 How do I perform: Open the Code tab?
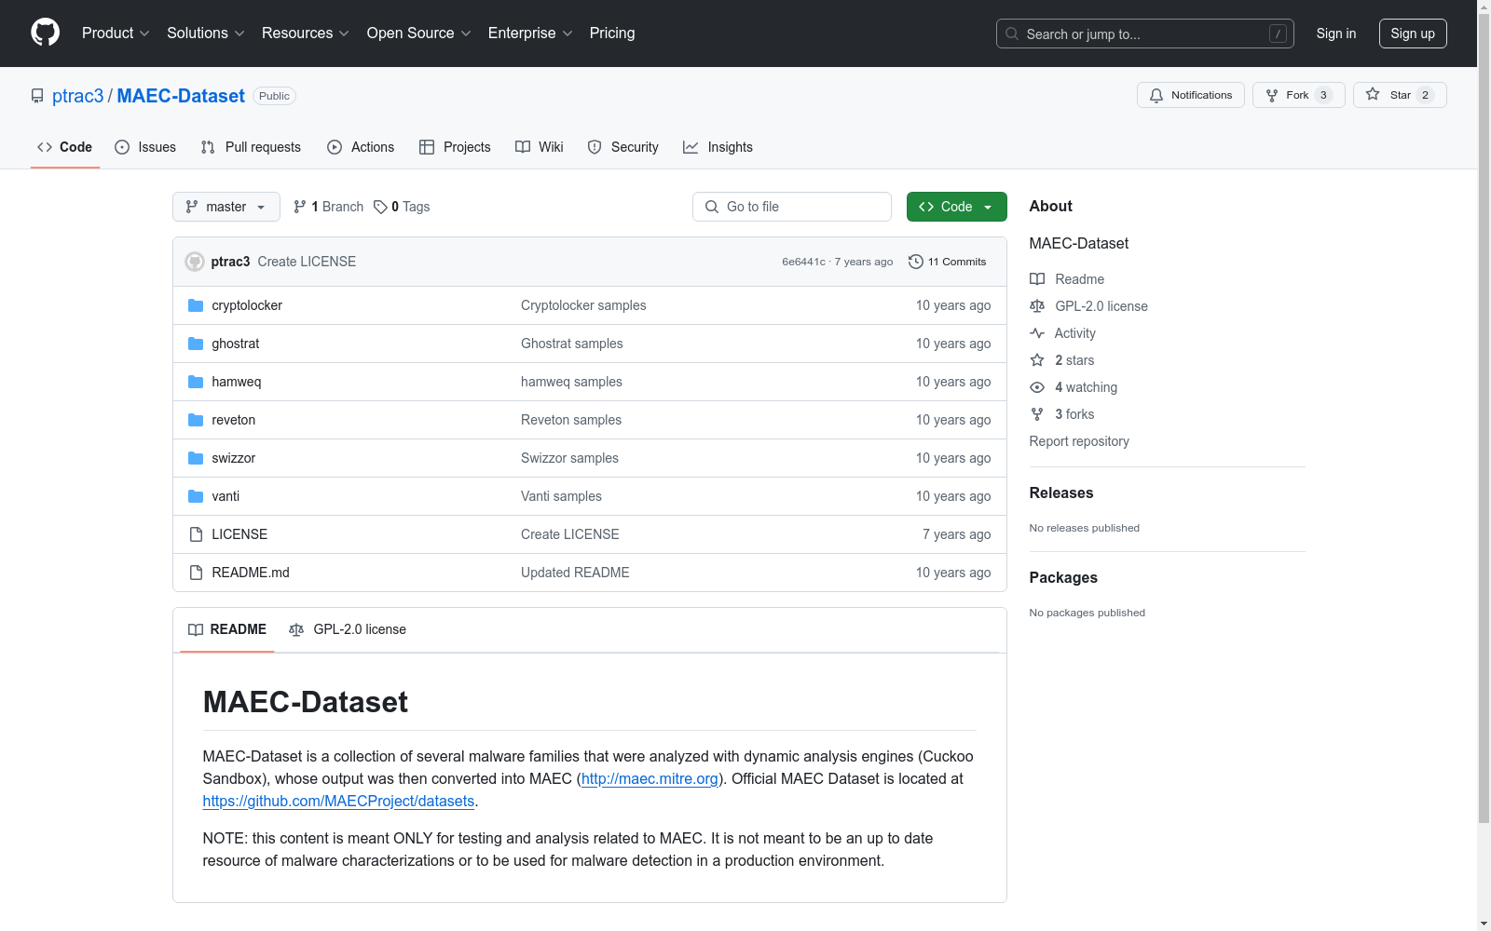pos(65,147)
